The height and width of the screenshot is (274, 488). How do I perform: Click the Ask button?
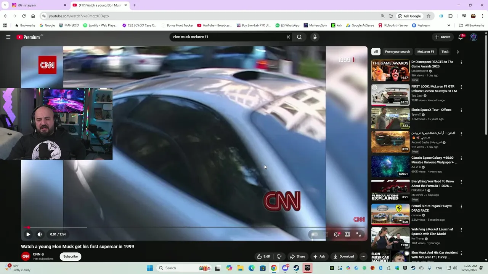[319, 256]
